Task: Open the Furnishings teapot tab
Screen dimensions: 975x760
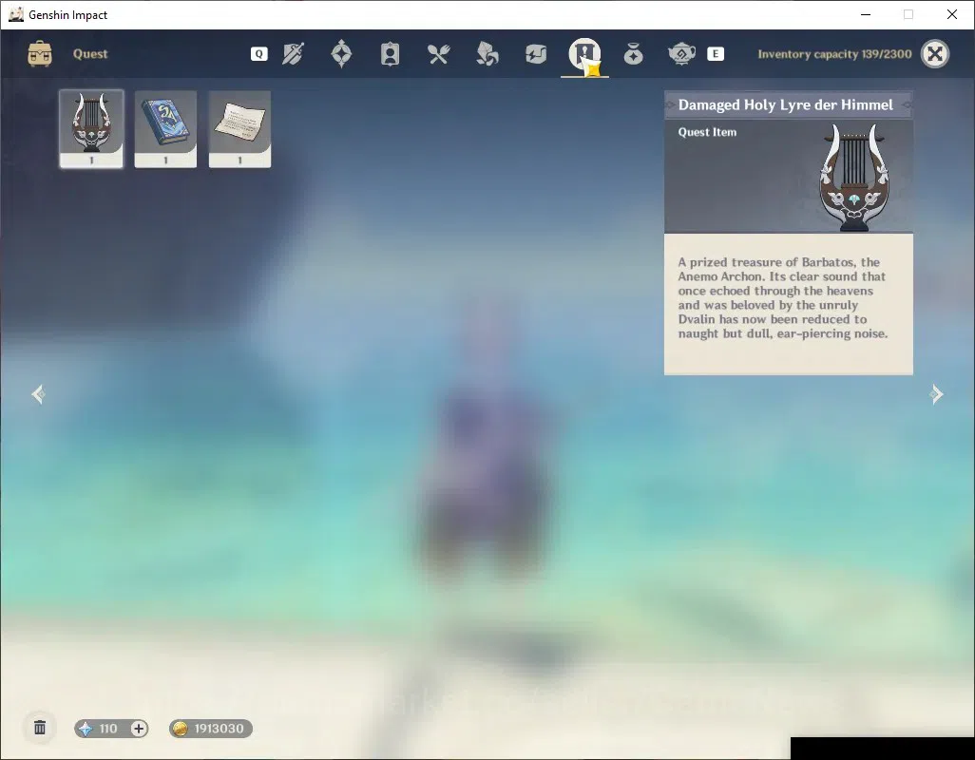Action: 681,54
